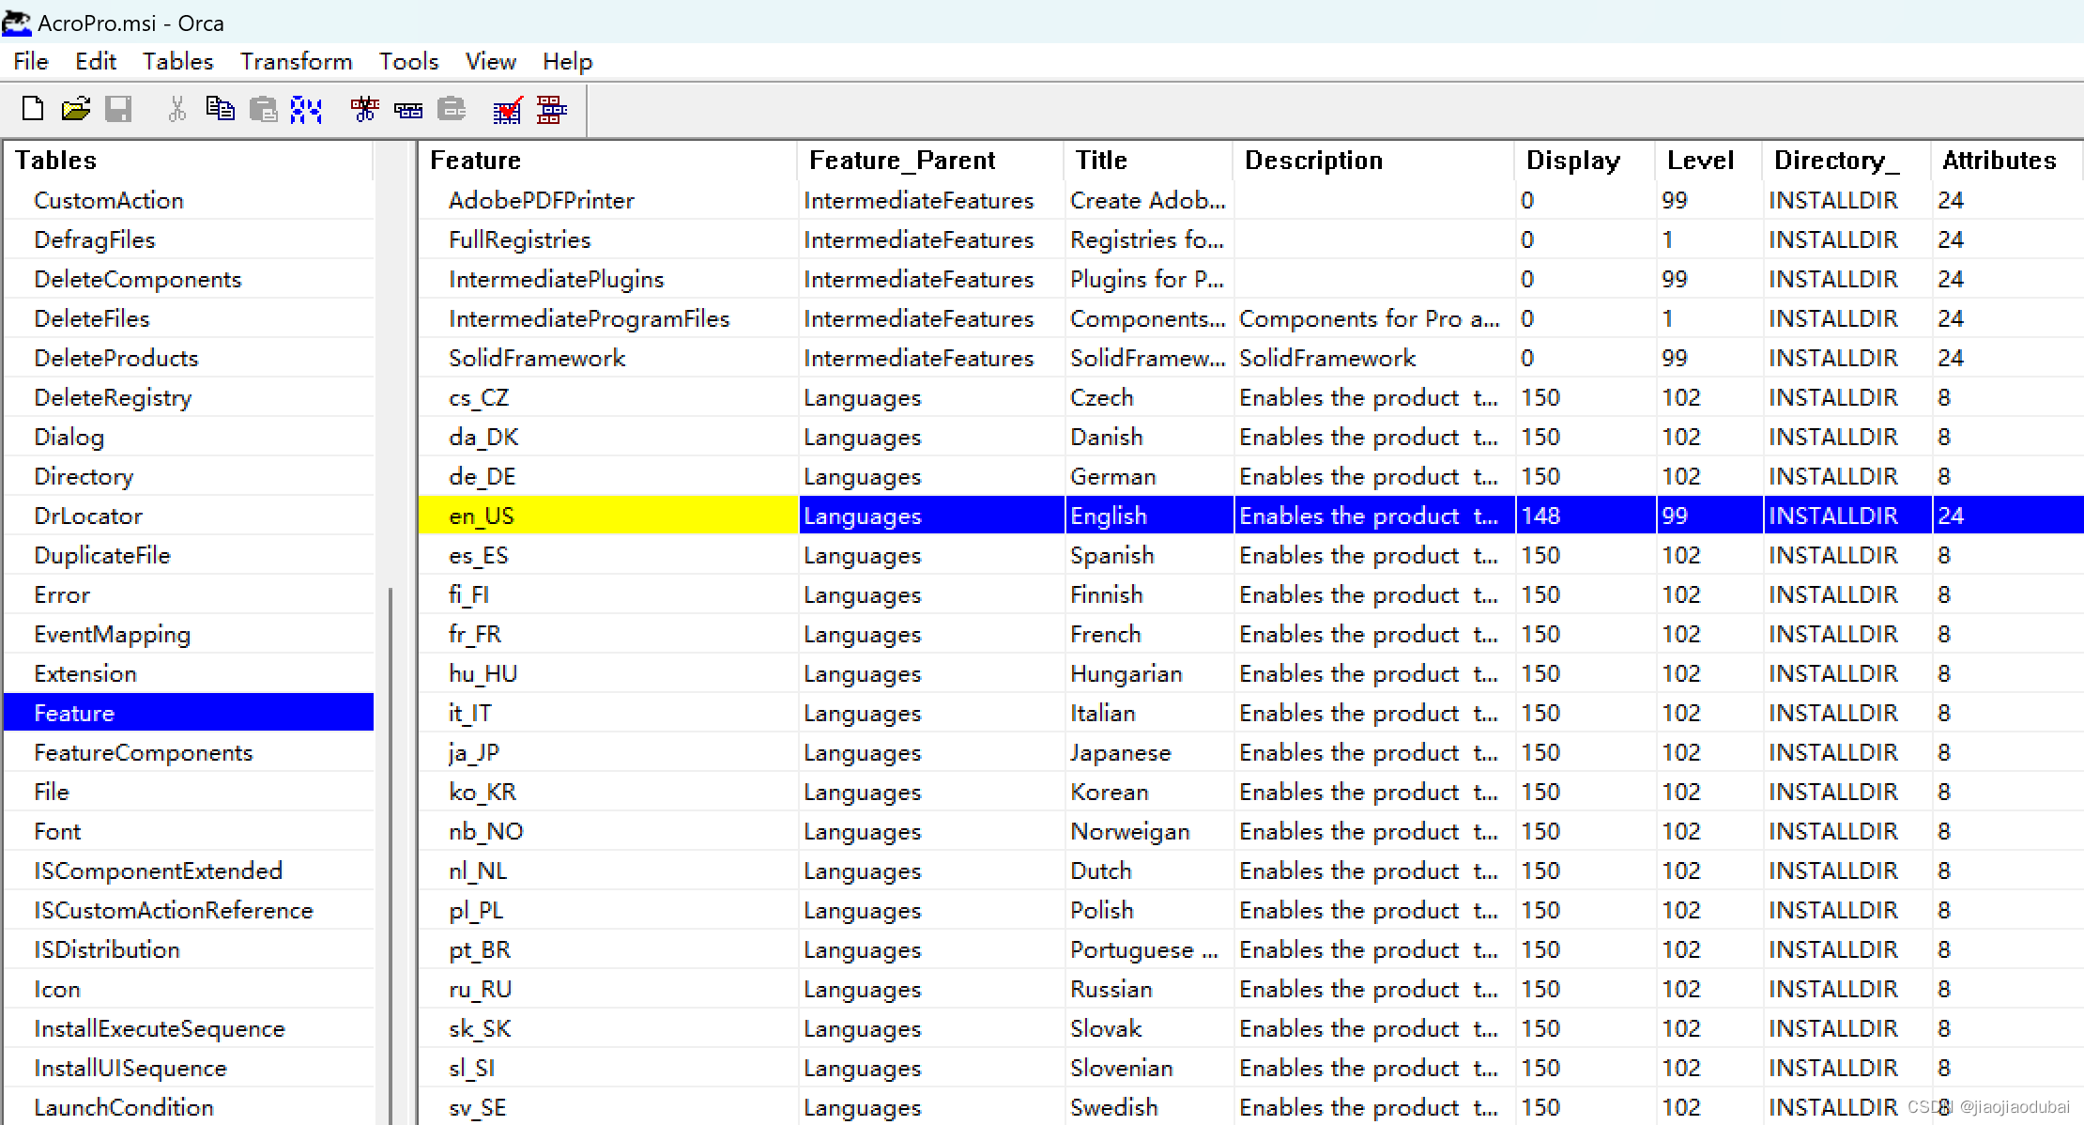The height and width of the screenshot is (1125, 2084).
Task: Click the Open file folder icon
Action: 75,110
